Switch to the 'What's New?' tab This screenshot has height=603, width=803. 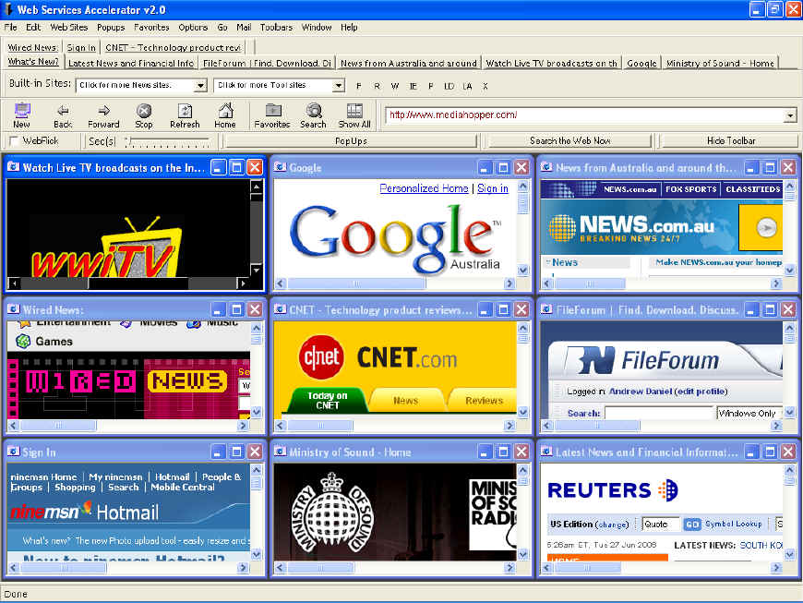pyautogui.click(x=33, y=62)
